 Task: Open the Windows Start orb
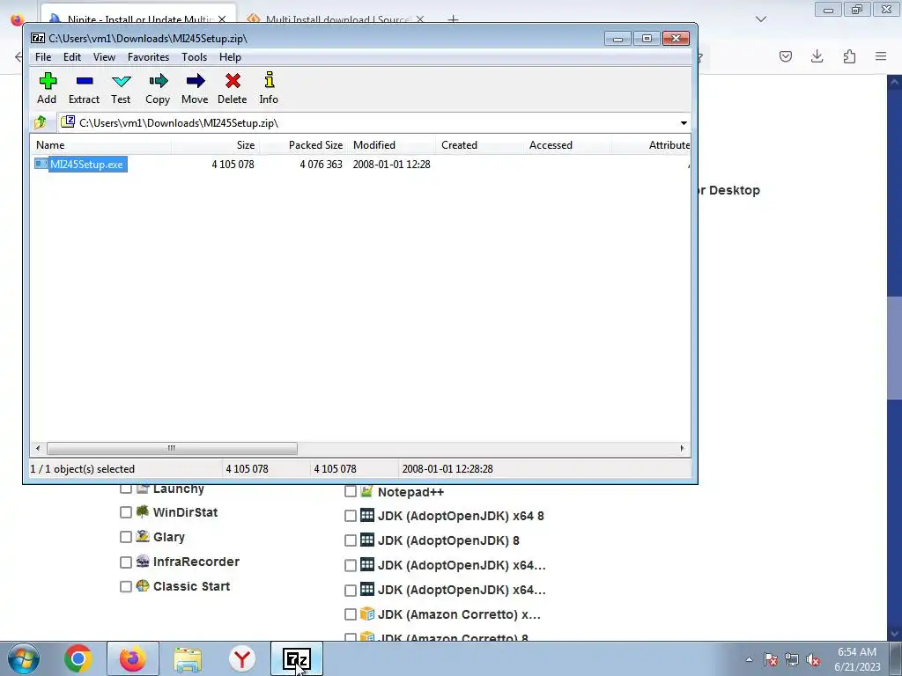click(24, 658)
